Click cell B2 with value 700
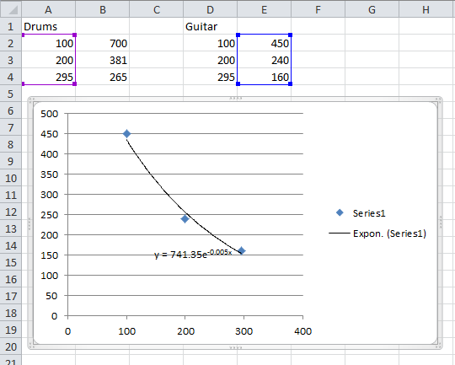This screenshot has height=365, width=455. point(103,43)
